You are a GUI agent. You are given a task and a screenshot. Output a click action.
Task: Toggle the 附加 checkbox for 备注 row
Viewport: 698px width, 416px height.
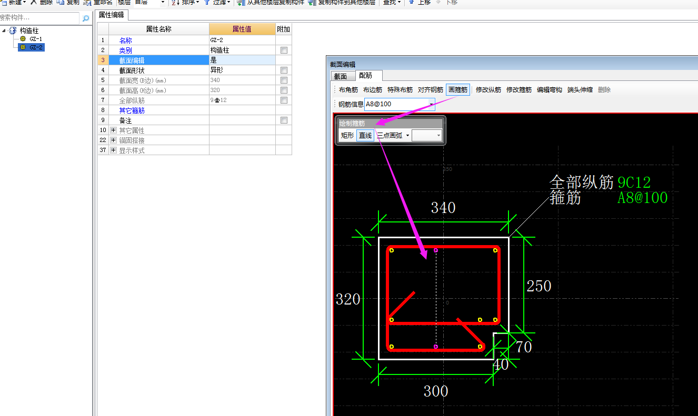(x=284, y=120)
